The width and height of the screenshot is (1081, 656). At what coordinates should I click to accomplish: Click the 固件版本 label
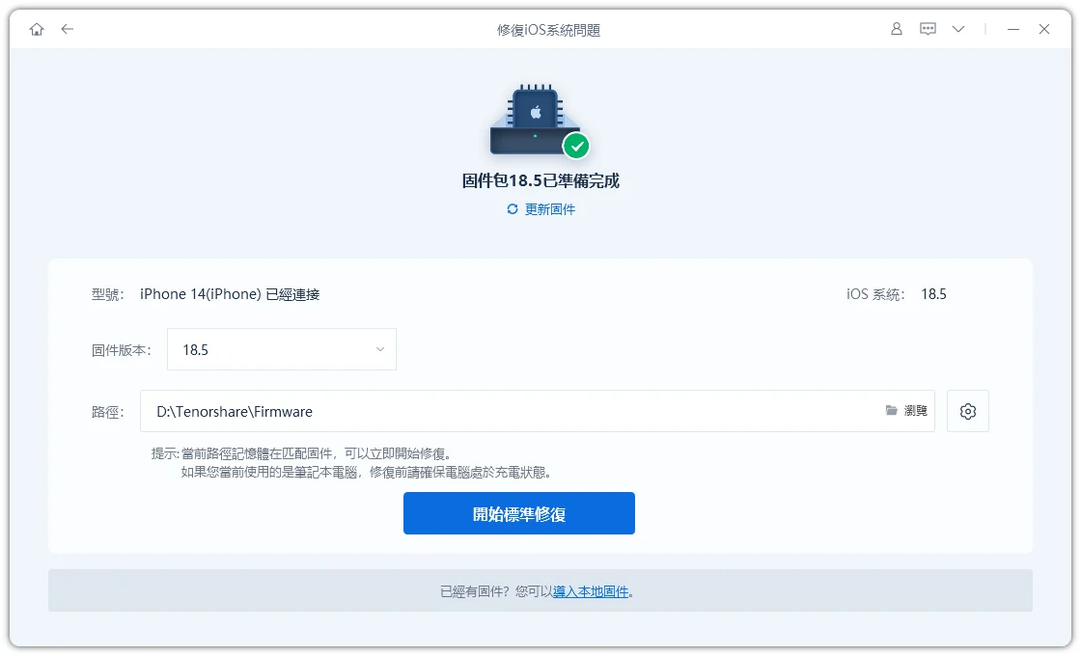[x=122, y=350]
